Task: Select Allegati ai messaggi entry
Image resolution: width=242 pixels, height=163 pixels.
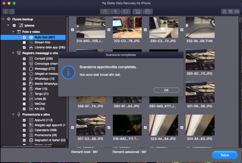Action: pos(46,74)
